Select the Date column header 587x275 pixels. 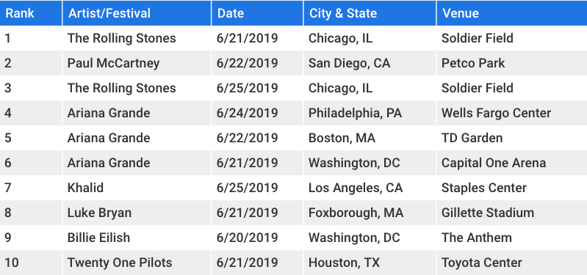pyautogui.click(x=257, y=13)
